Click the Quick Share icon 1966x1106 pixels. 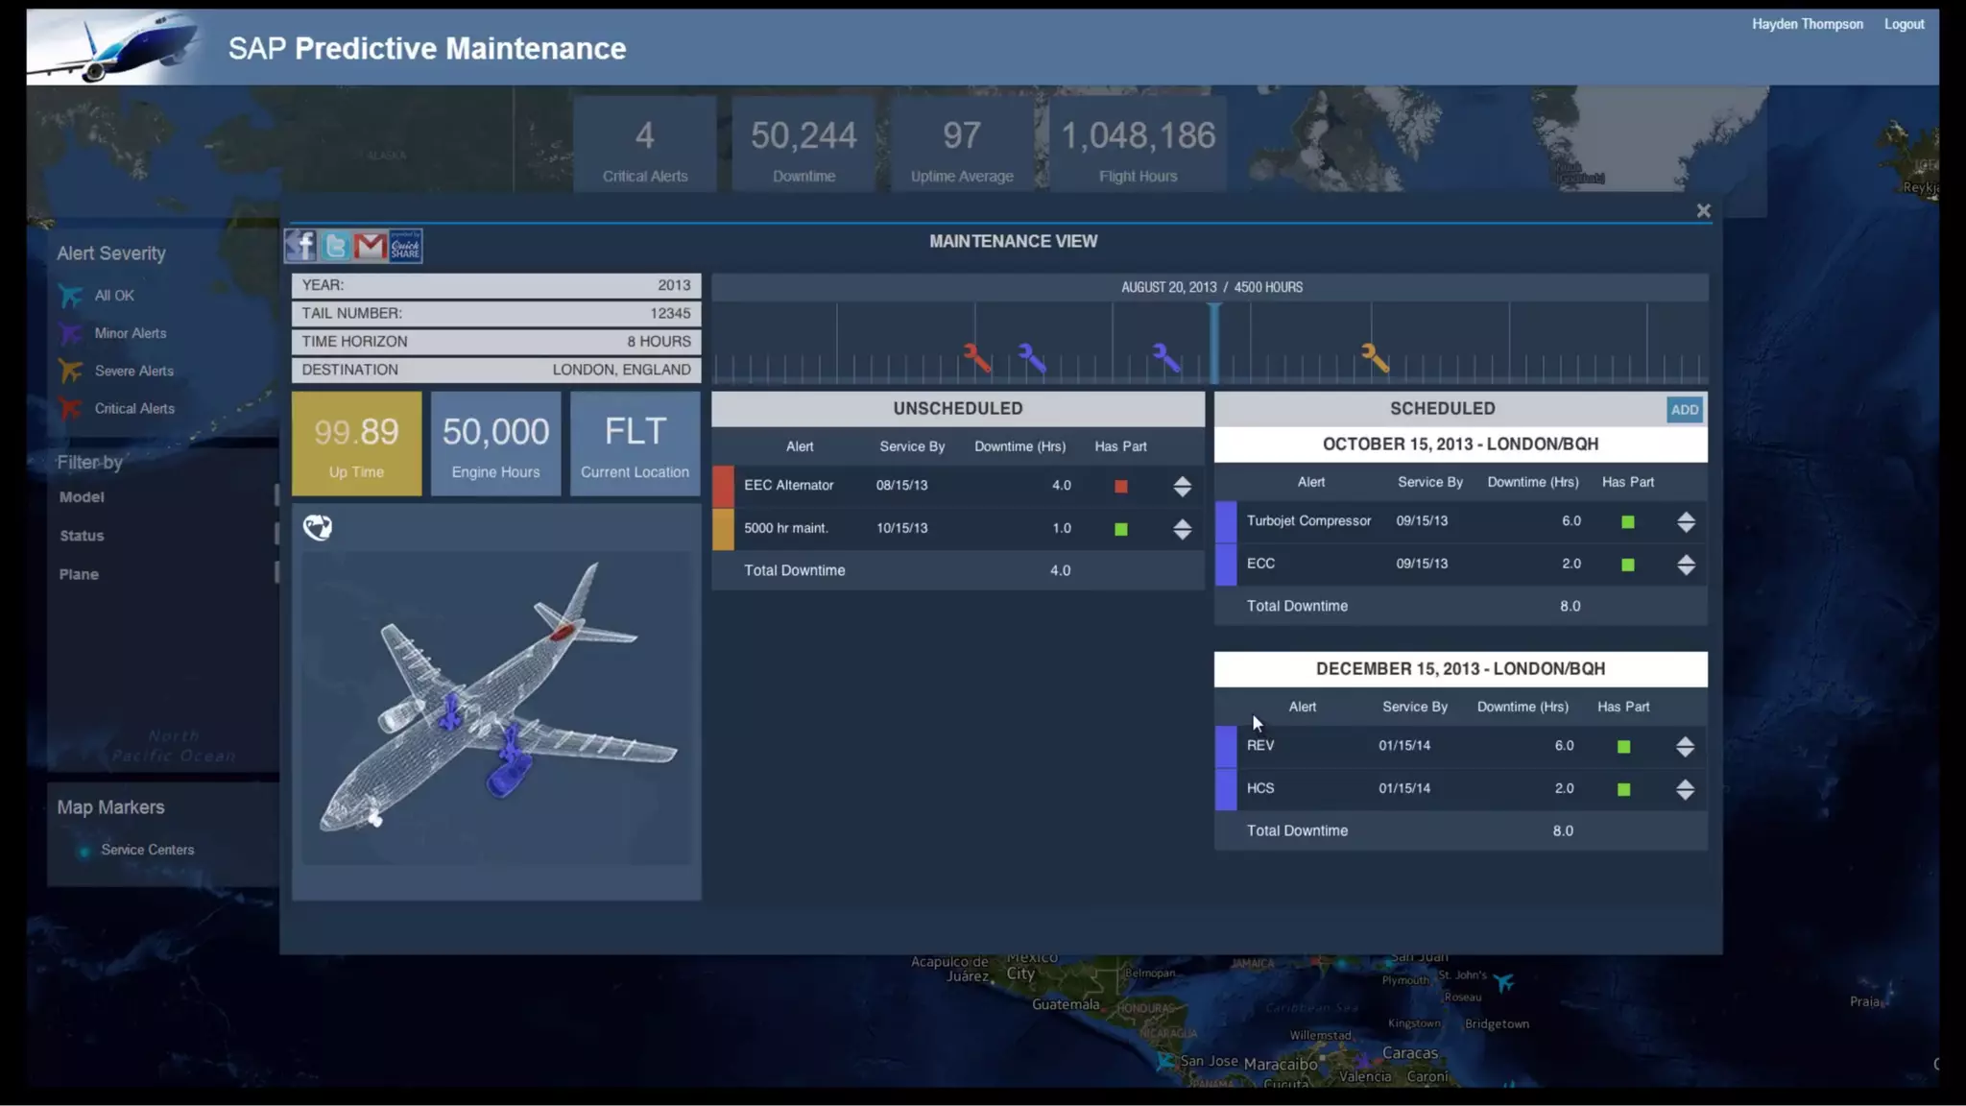[x=405, y=246]
